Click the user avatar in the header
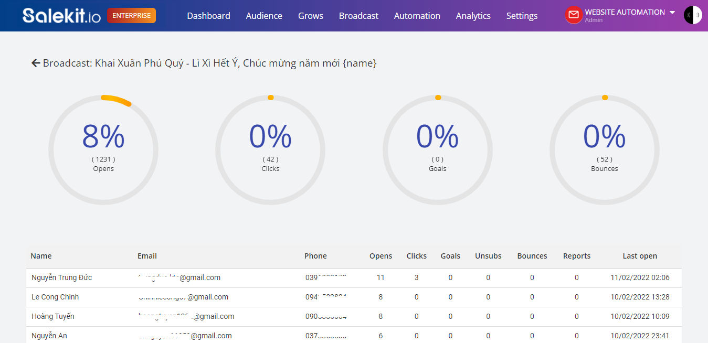The height and width of the screenshot is (343, 708). (x=693, y=15)
